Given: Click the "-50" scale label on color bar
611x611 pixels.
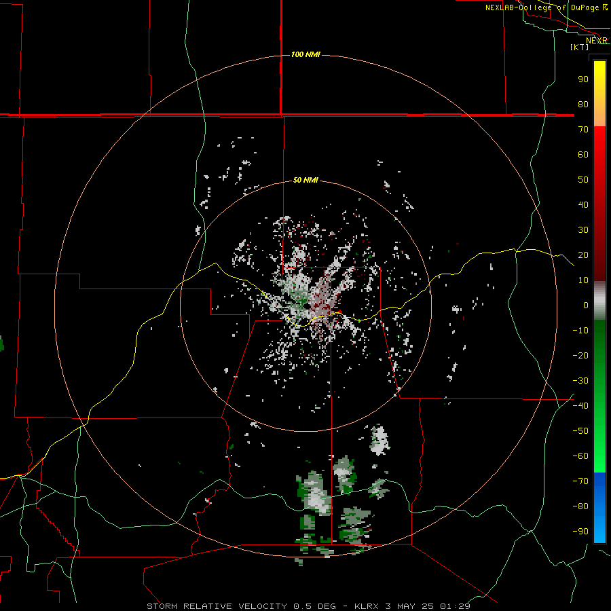Looking at the screenshot, I should pyautogui.click(x=580, y=430).
